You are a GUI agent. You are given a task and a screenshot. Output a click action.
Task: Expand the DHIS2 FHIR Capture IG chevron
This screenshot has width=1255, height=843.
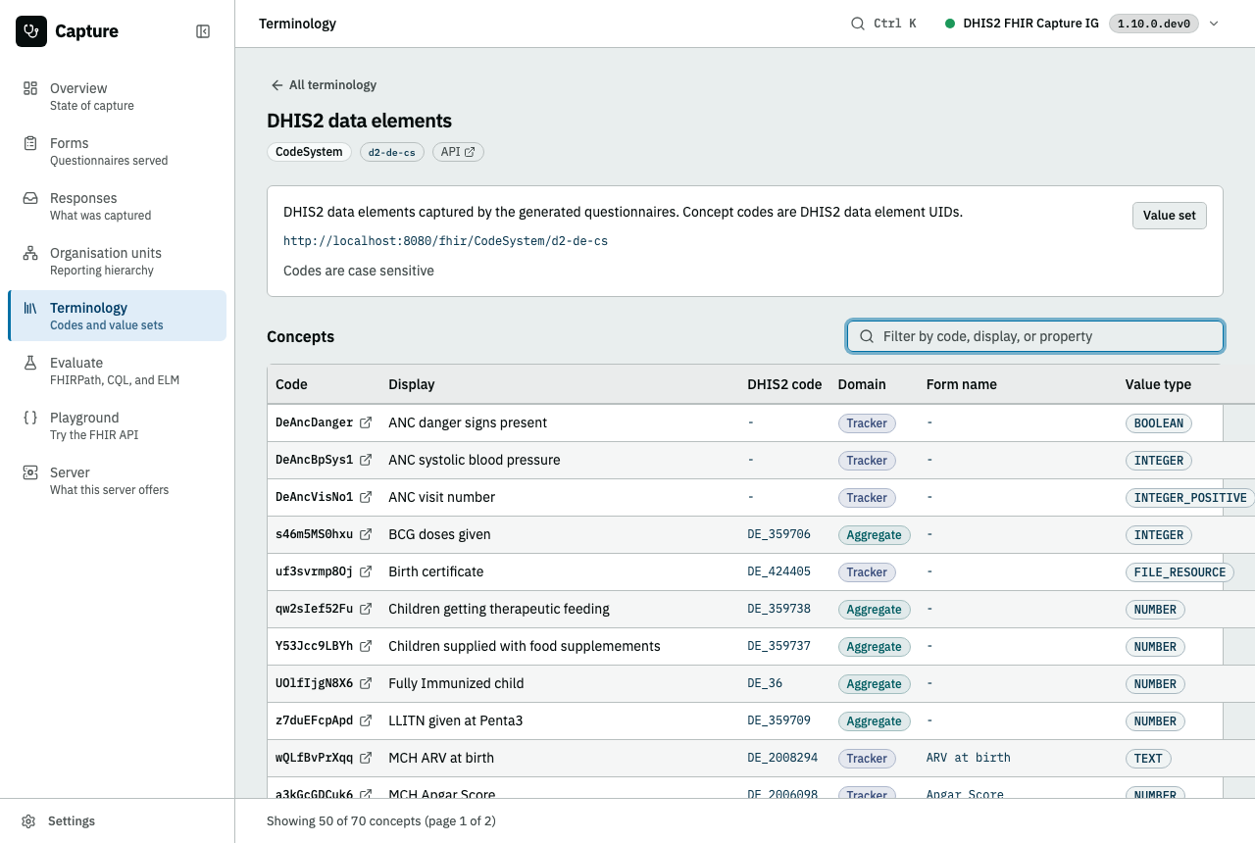pyautogui.click(x=1214, y=24)
